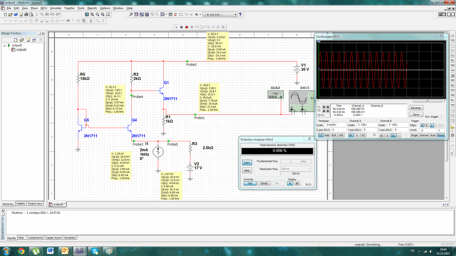The height and width of the screenshot is (256, 456).
Task: Open the Oscilloscope XSC1 instrument on schematic
Action: 301,101
